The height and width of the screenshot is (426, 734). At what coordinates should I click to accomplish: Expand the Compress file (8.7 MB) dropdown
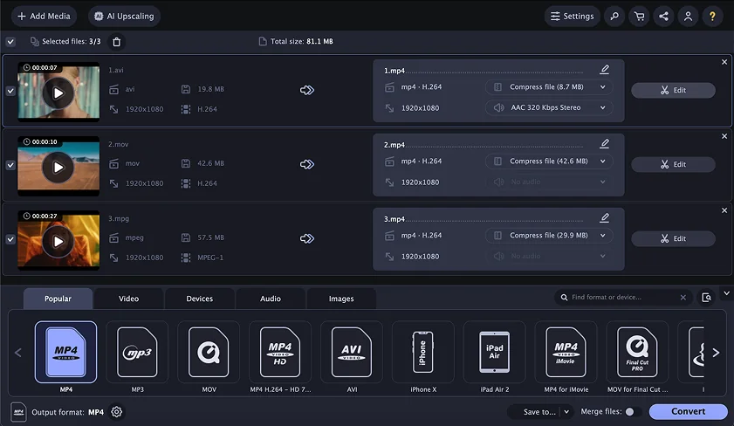pos(548,87)
